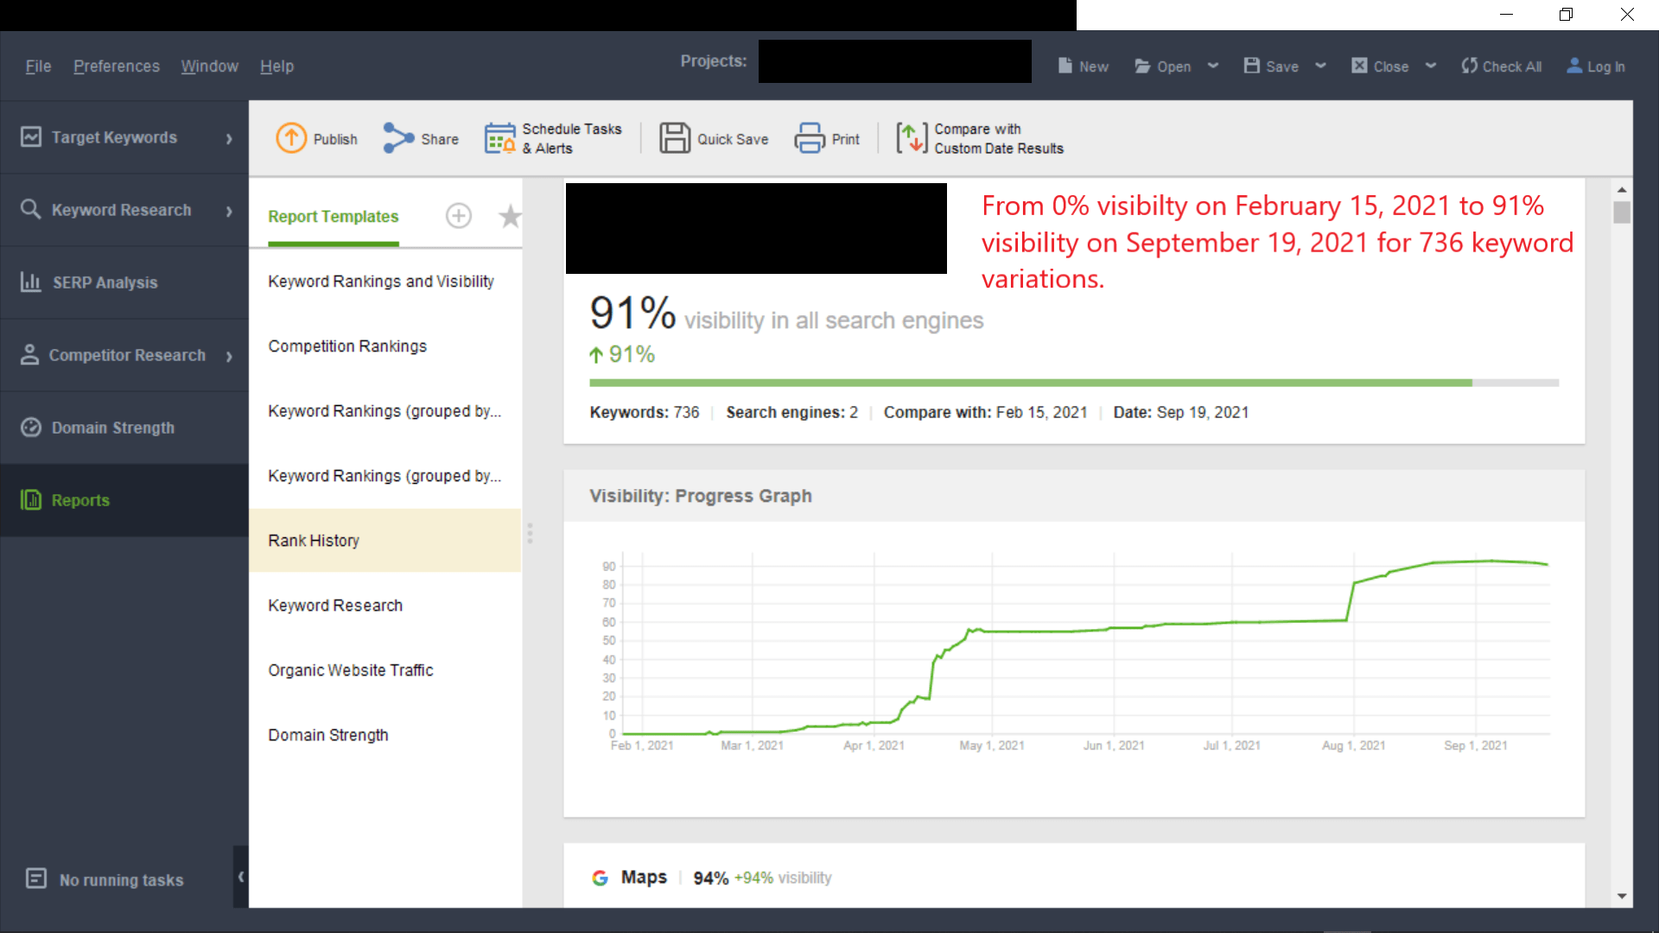Expand Competitor Research chevron
The height and width of the screenshot is (933, 1659).
coord(229,356)
